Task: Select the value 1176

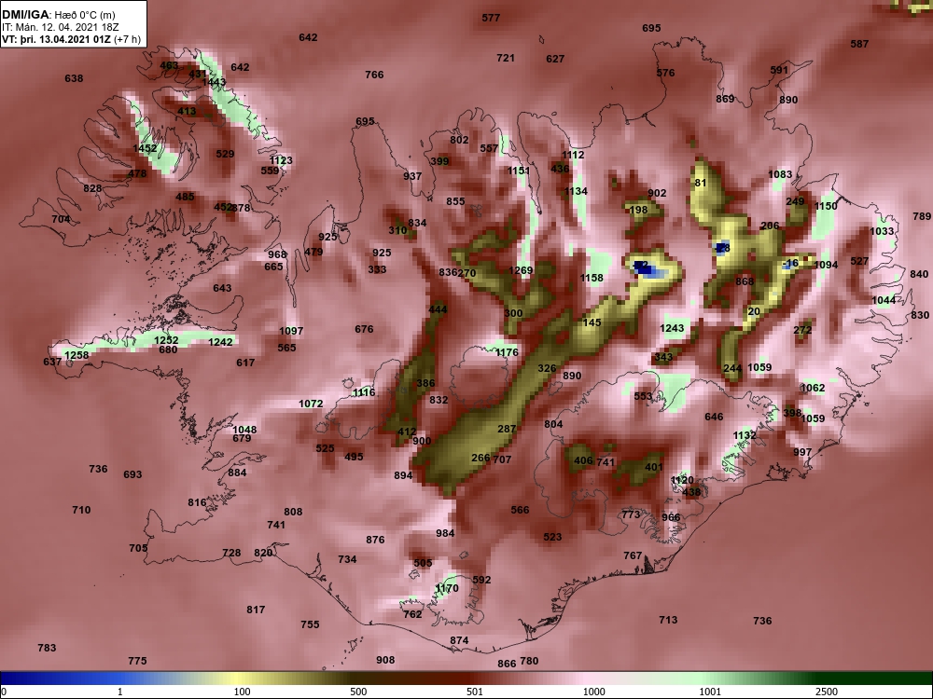Action: [x=507, y=352]
